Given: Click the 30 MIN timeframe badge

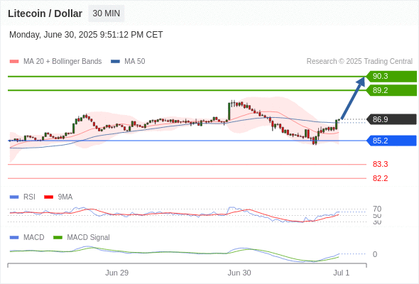Looking at the screenshot, I should coord(107,13).
